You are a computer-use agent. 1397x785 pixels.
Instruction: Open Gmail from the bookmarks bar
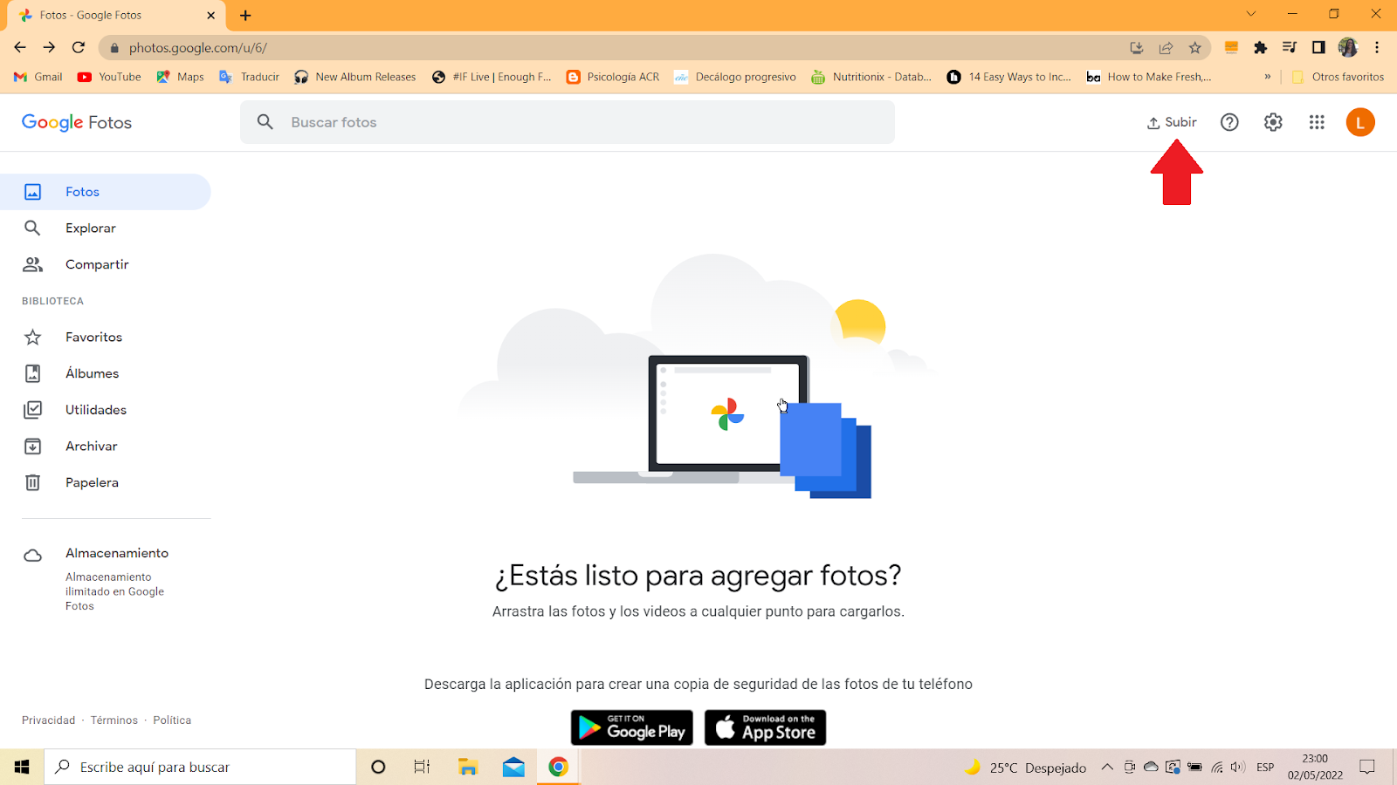37,77
